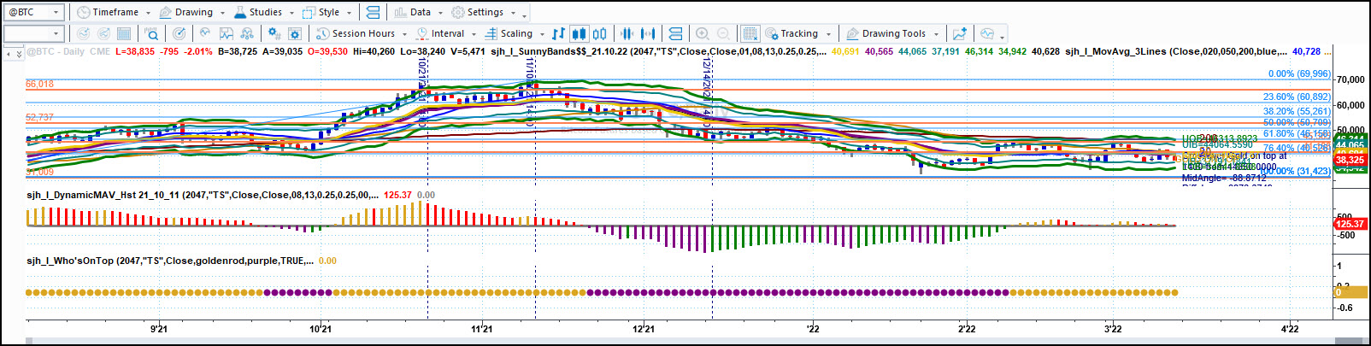Toggle the grid pointer selection icon

click(750, 33)
